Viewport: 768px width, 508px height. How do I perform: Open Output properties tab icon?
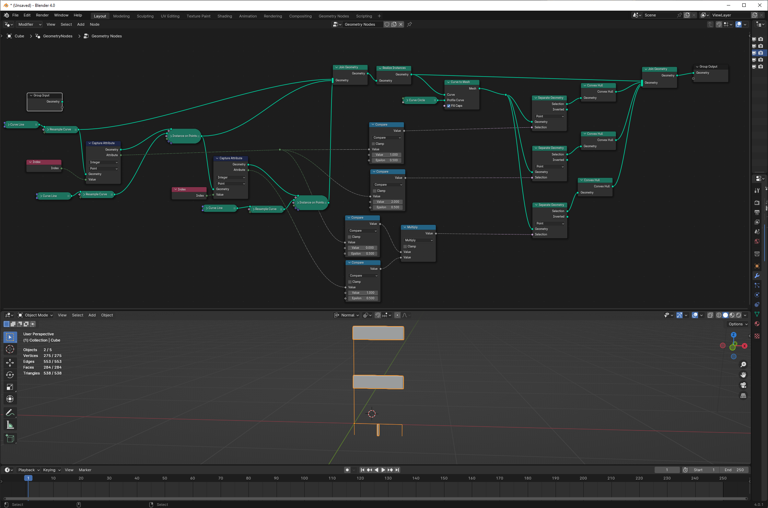point(757,212)
